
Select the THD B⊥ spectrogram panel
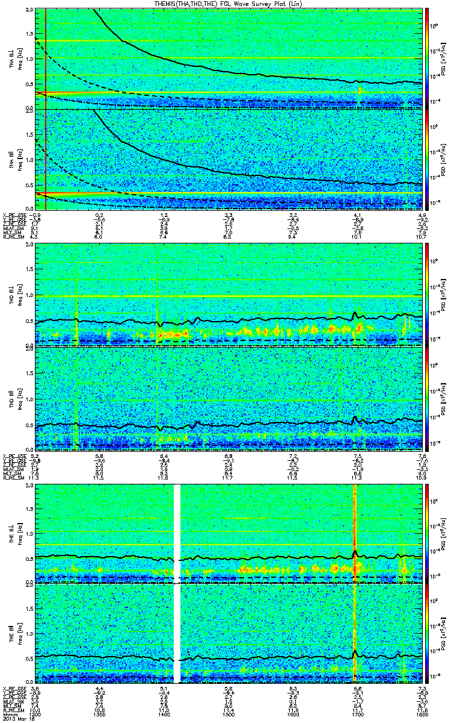pos(229,294)
